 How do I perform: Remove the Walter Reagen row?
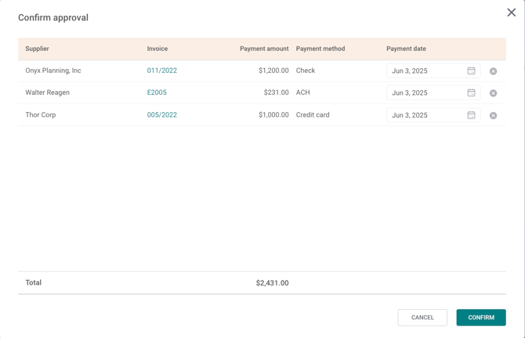[493, 93]
